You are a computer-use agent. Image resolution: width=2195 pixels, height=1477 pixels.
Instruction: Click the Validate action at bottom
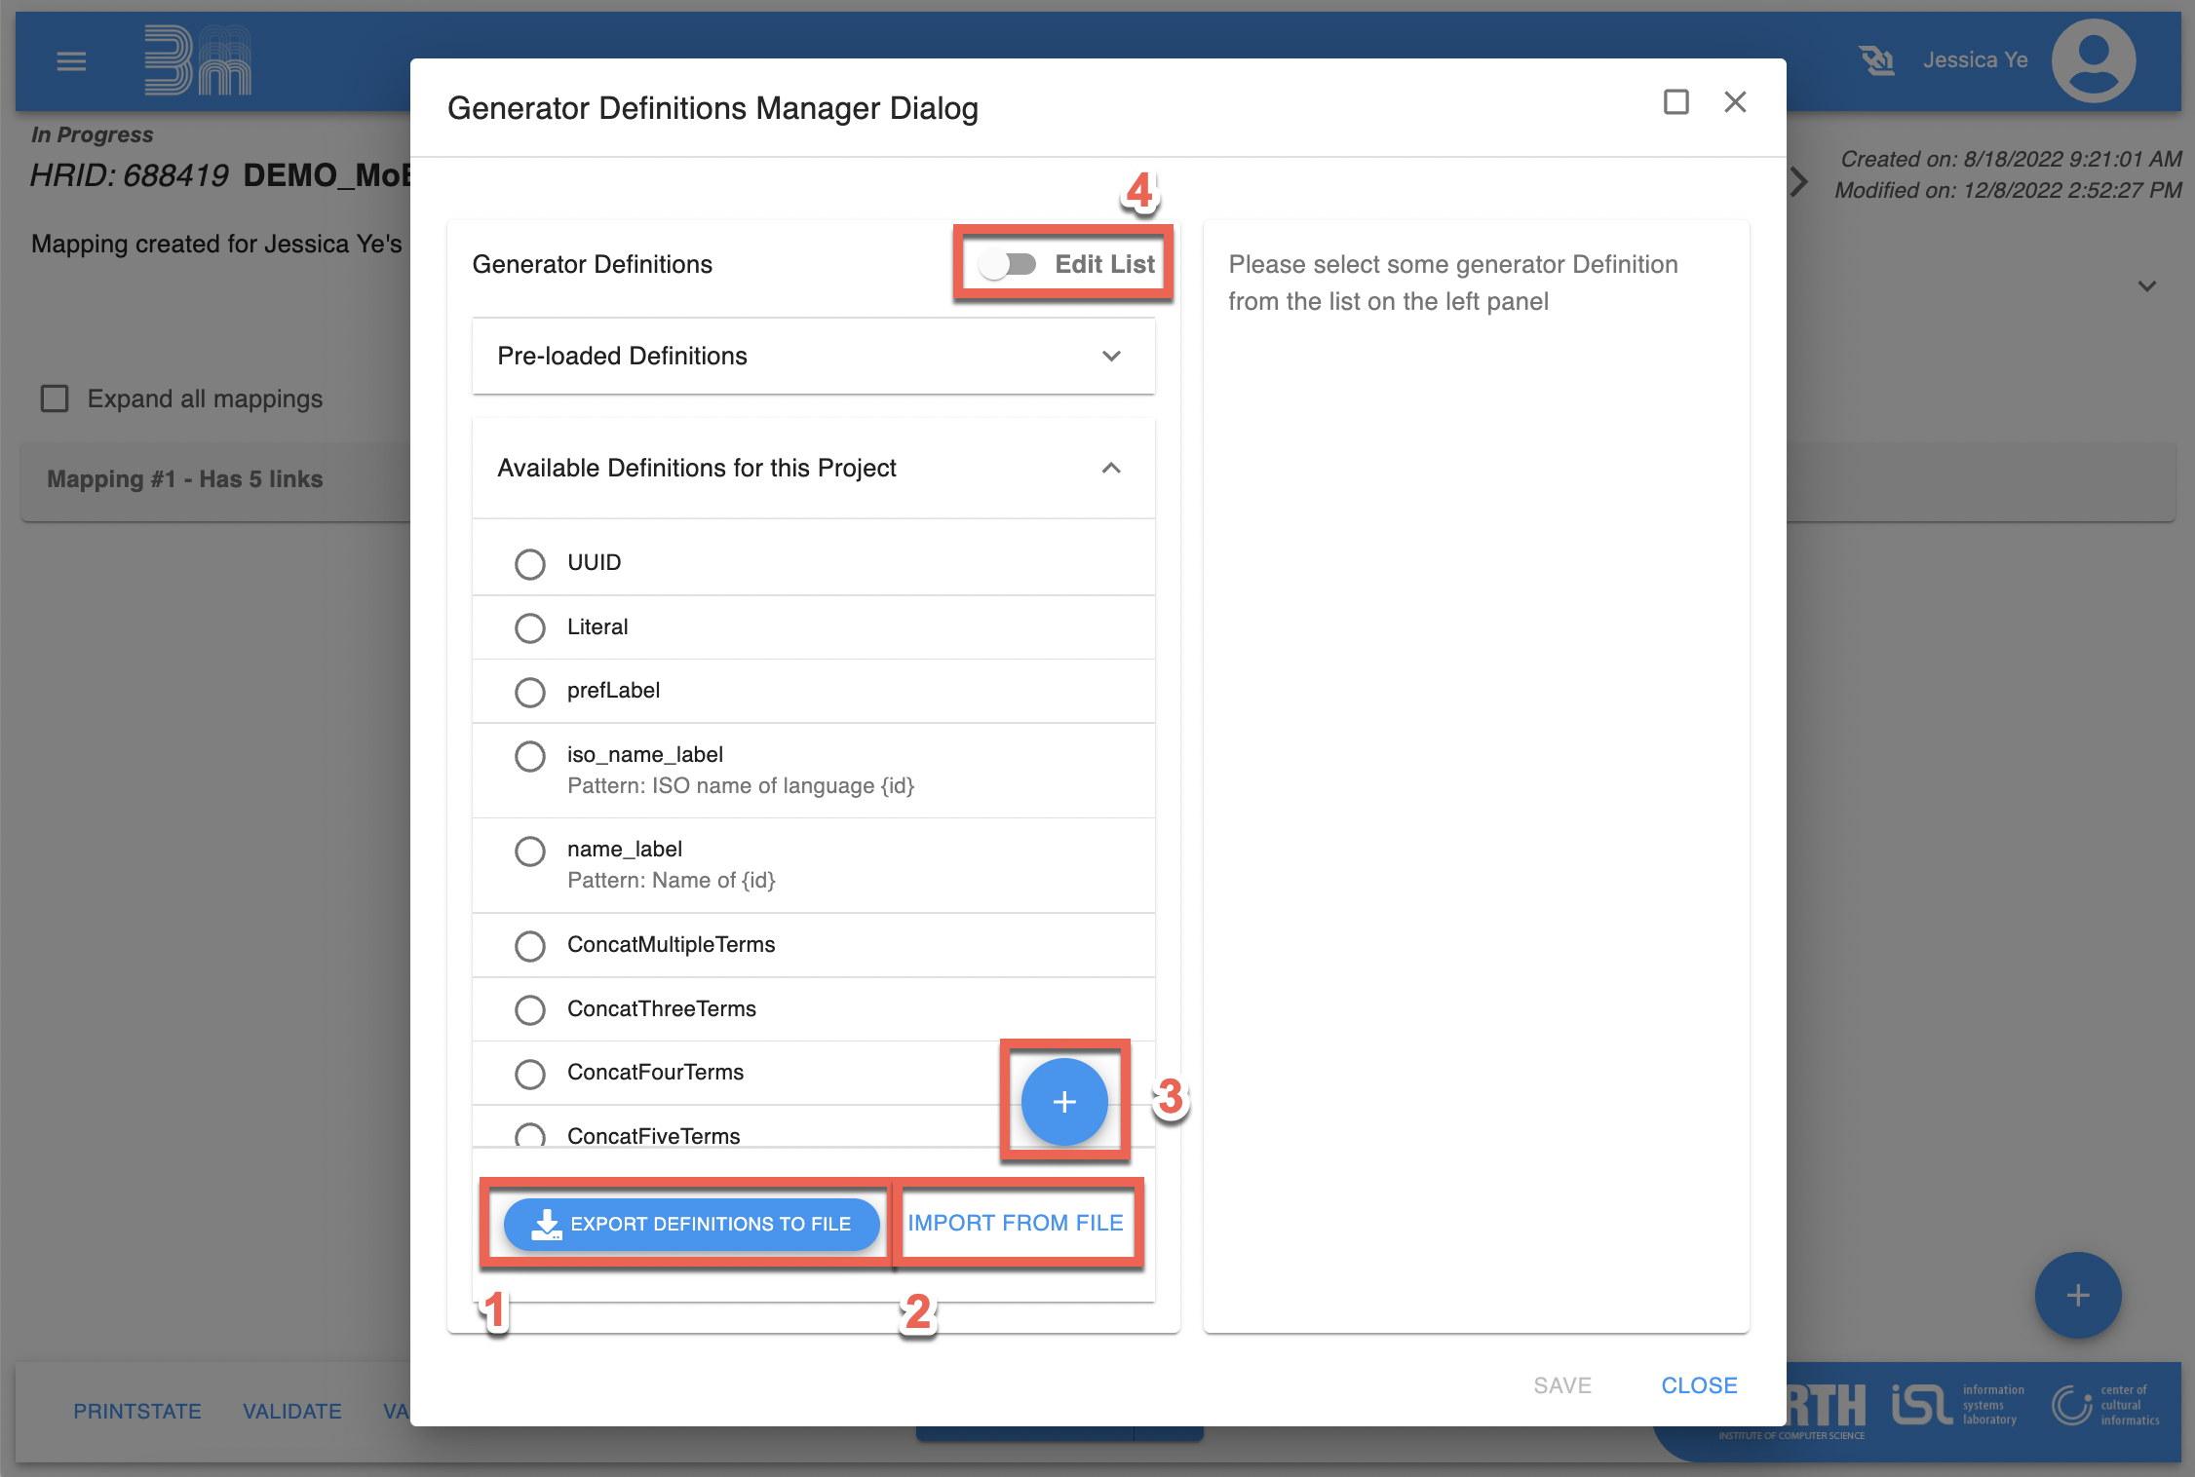[x=291, y=1411]
